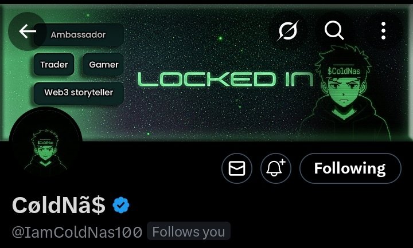
Task: View the blue verified badge details
Action: click(121, 205)
